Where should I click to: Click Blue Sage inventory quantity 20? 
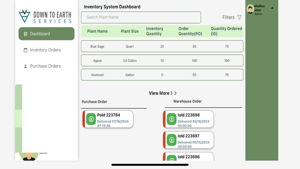162,46
